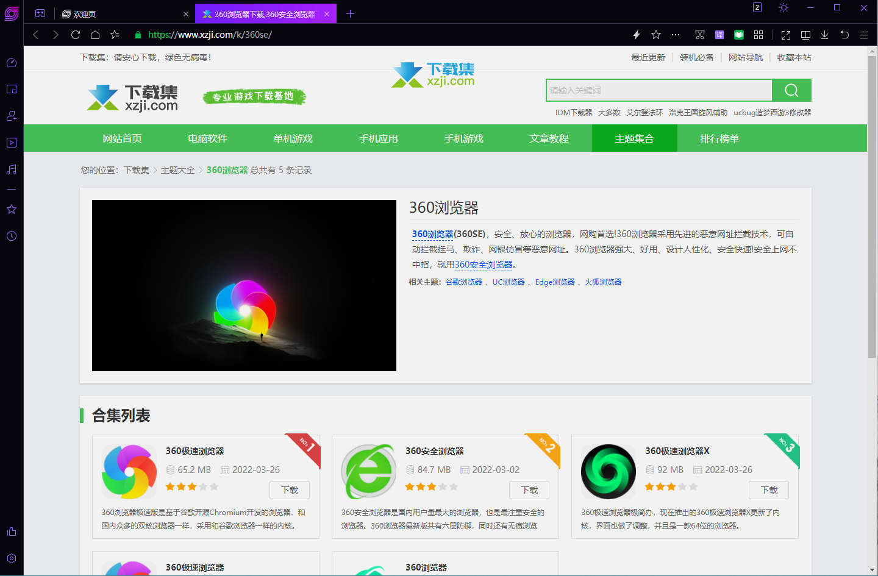The width and height of the screenshot is (878, 576).
Task: Click the lightning speed mode icon
Action: pos(637,35)
